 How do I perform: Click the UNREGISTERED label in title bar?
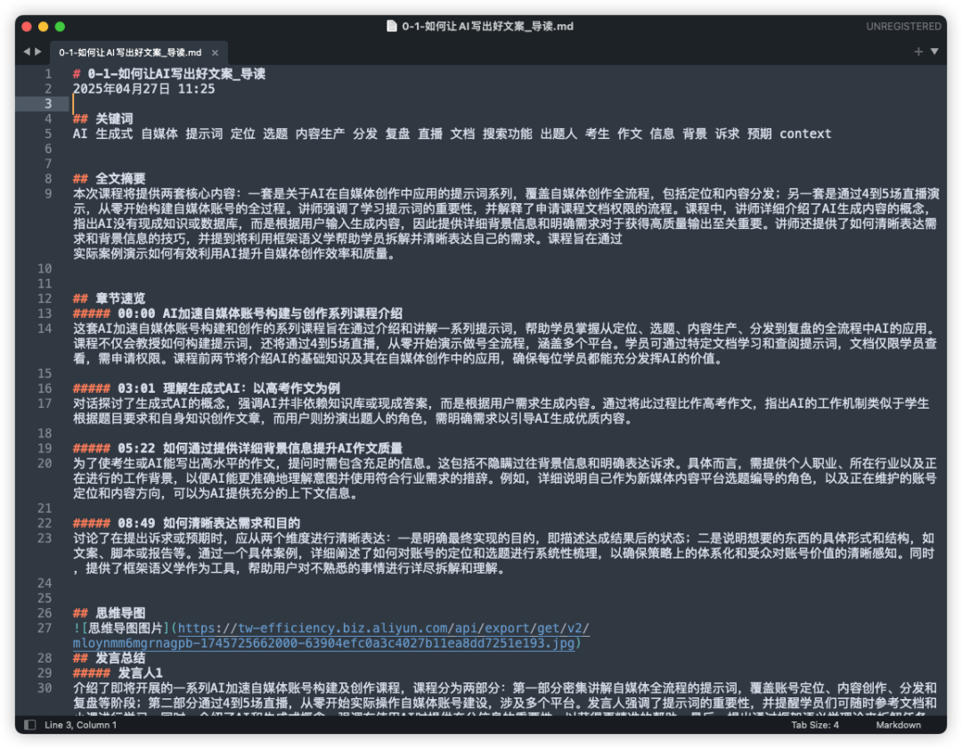(903, 27)
